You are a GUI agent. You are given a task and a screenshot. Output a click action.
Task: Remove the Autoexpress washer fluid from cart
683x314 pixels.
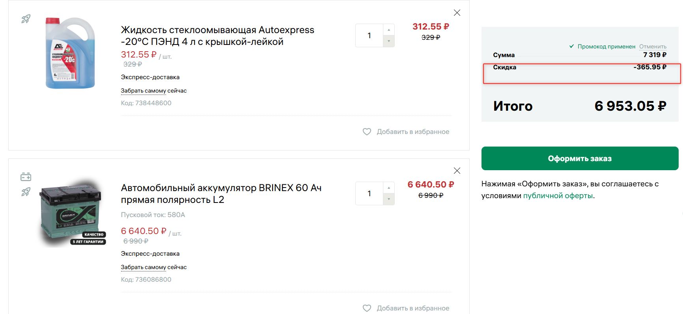click(x=457, y=13)
